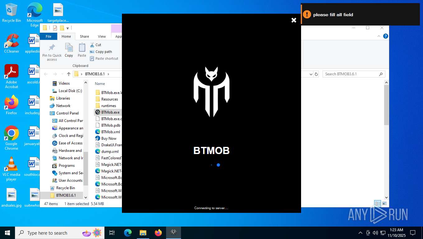
Task: Open the Adobe Acrobat desktop shortcut
Action: tap(12, 76)
